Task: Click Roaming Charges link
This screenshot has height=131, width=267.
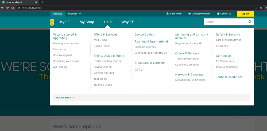Action: tap(145, 47)
